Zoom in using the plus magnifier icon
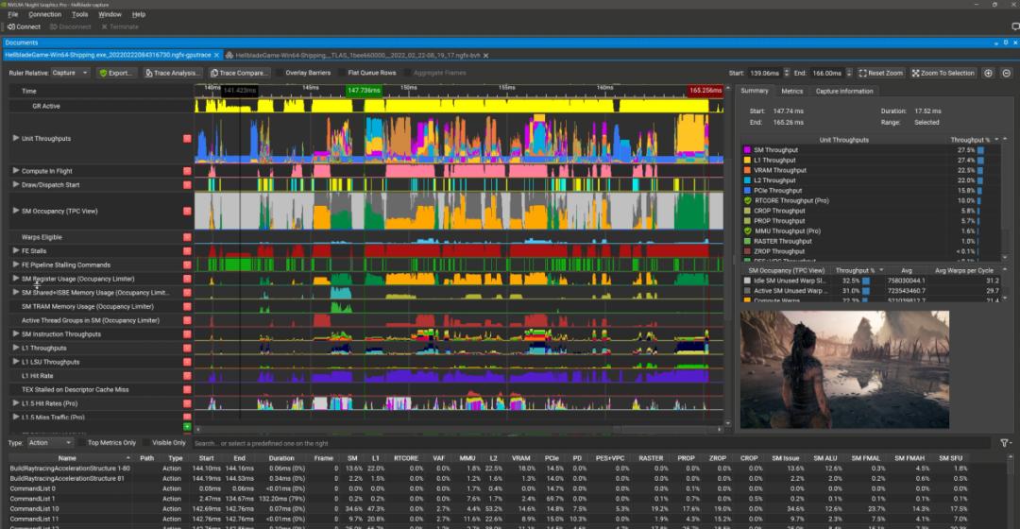 [x=988, y=73]
